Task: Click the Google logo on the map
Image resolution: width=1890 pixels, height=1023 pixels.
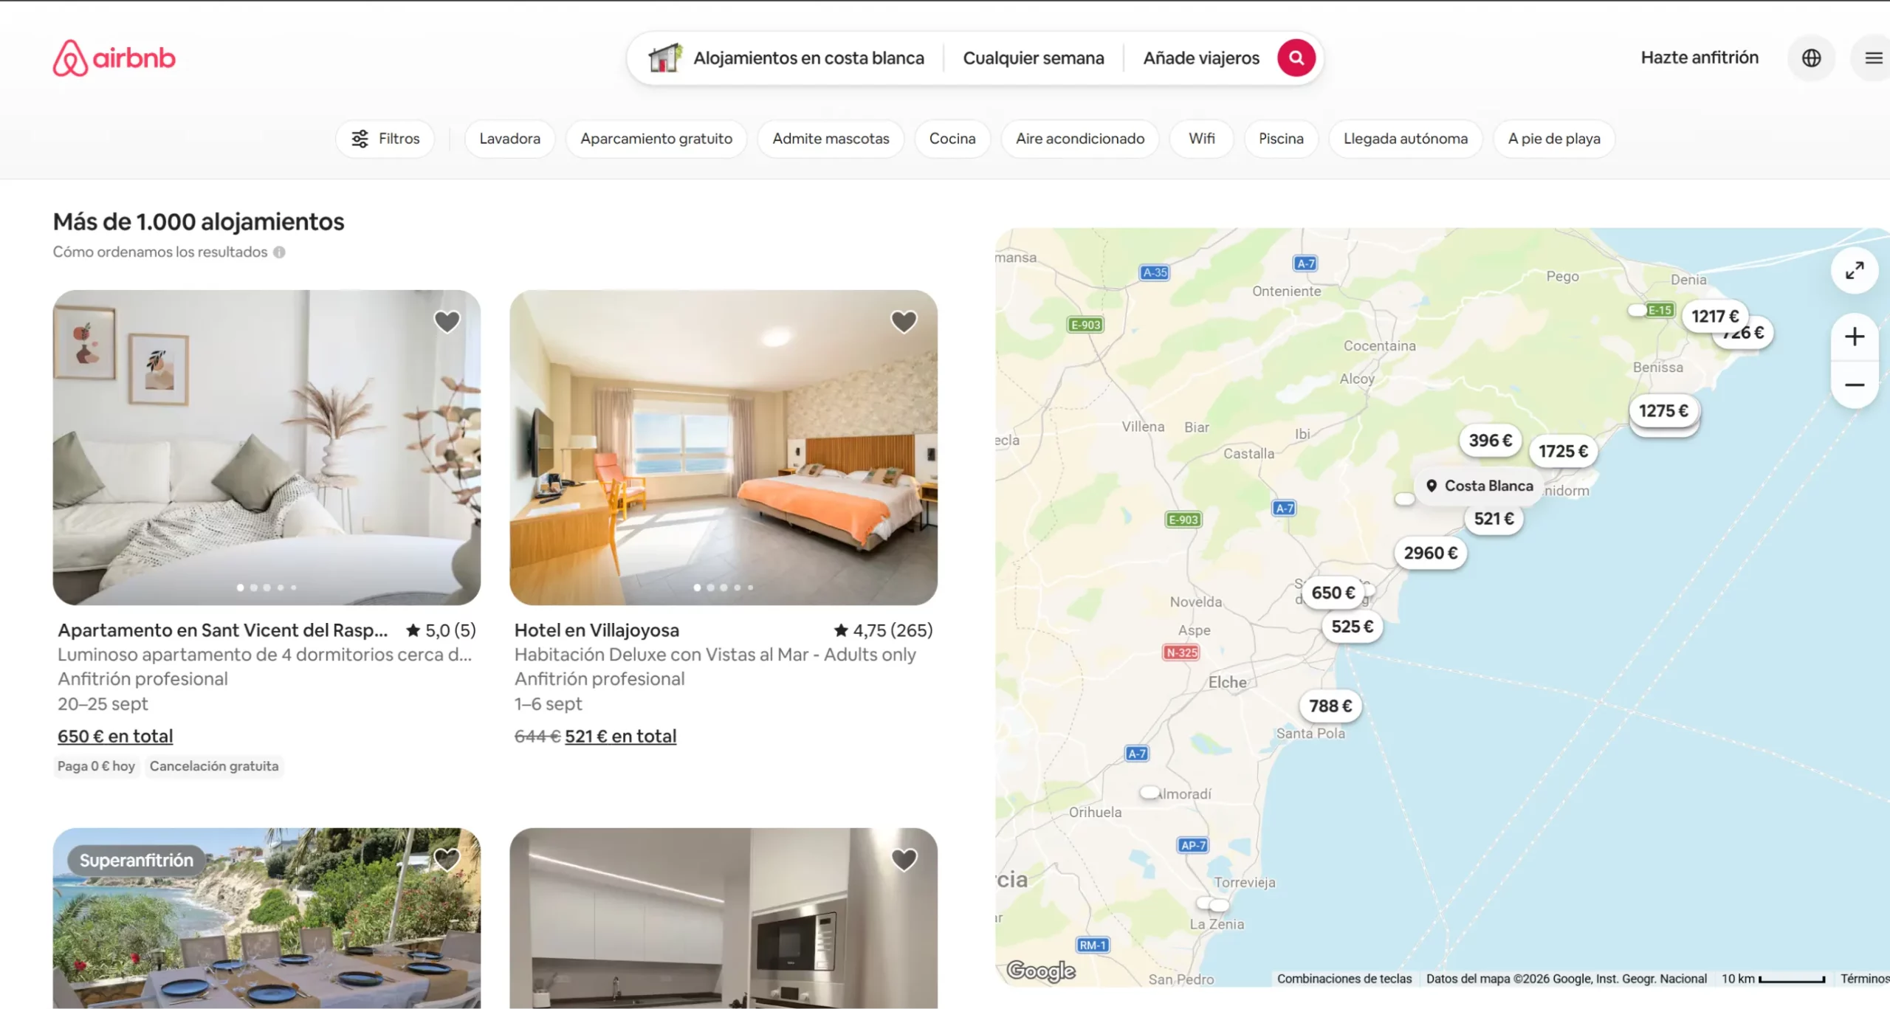Action: [1041, 970]
